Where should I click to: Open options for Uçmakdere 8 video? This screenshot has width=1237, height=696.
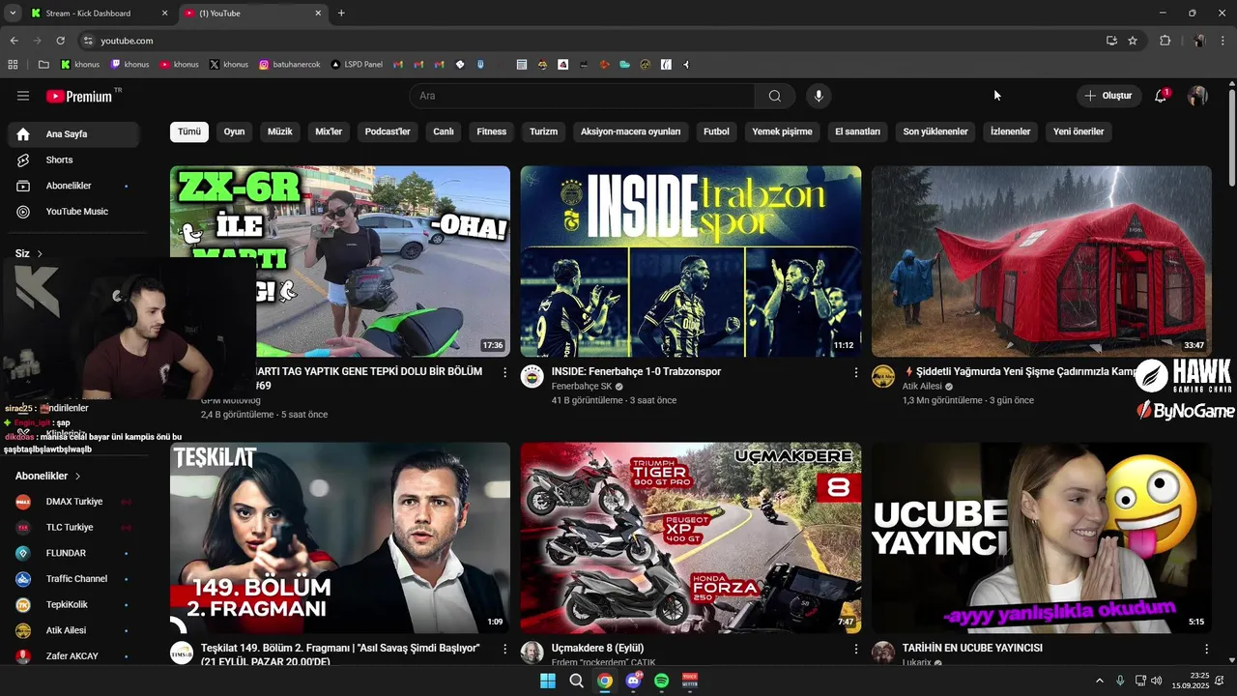(x=855, y=649)
